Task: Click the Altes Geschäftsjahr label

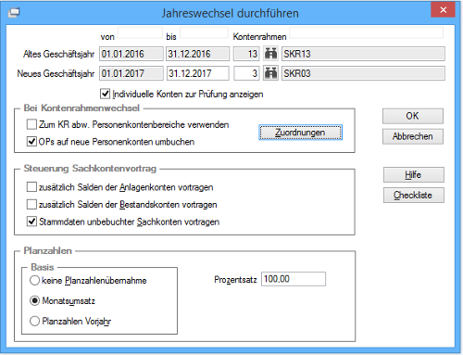Action: point(58,54)
